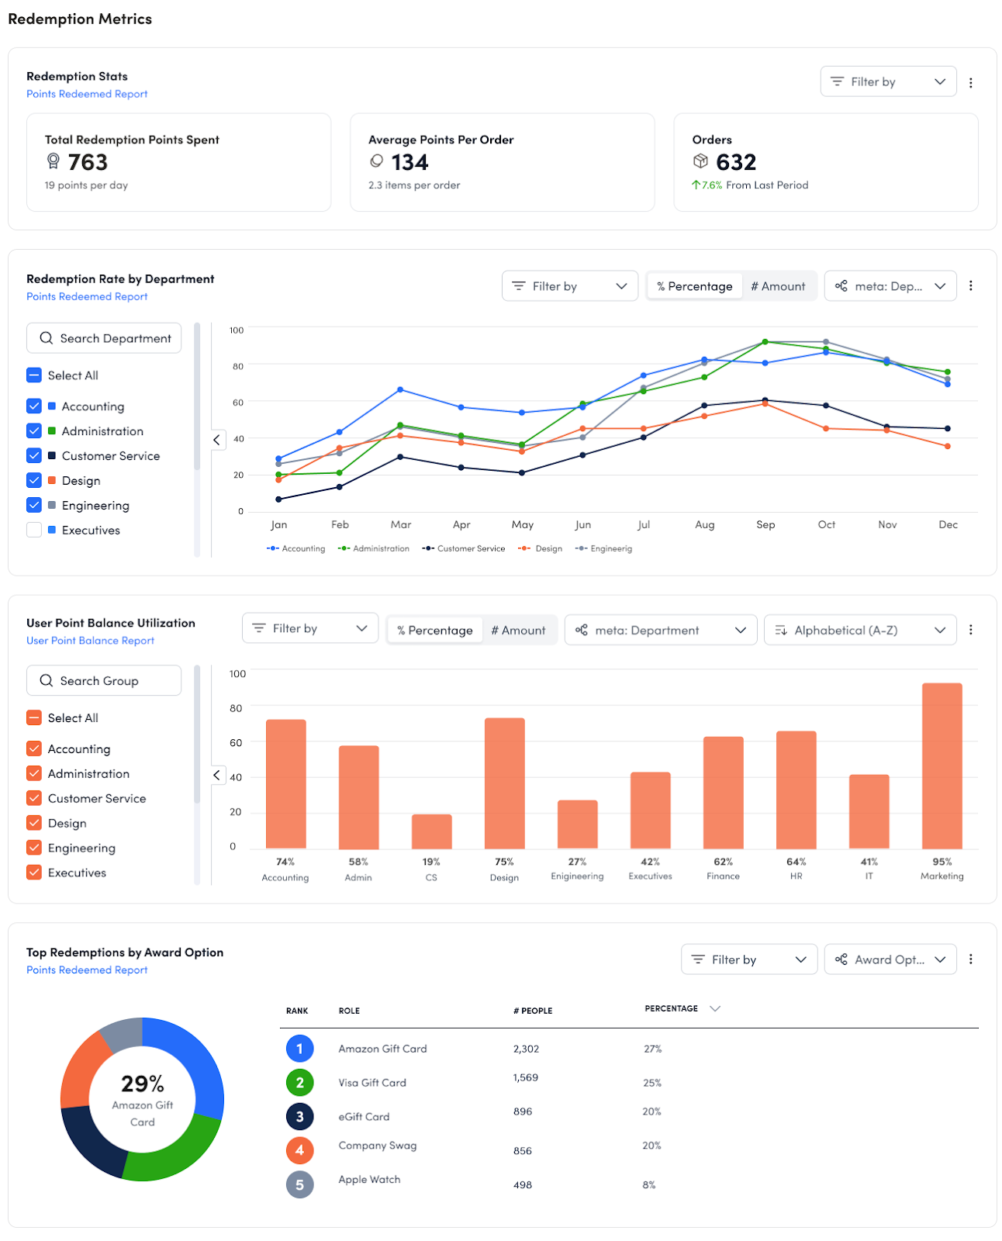The image size is (1002, 1241).
Task: Click the package icon beside Orders count
Action: 700,161
